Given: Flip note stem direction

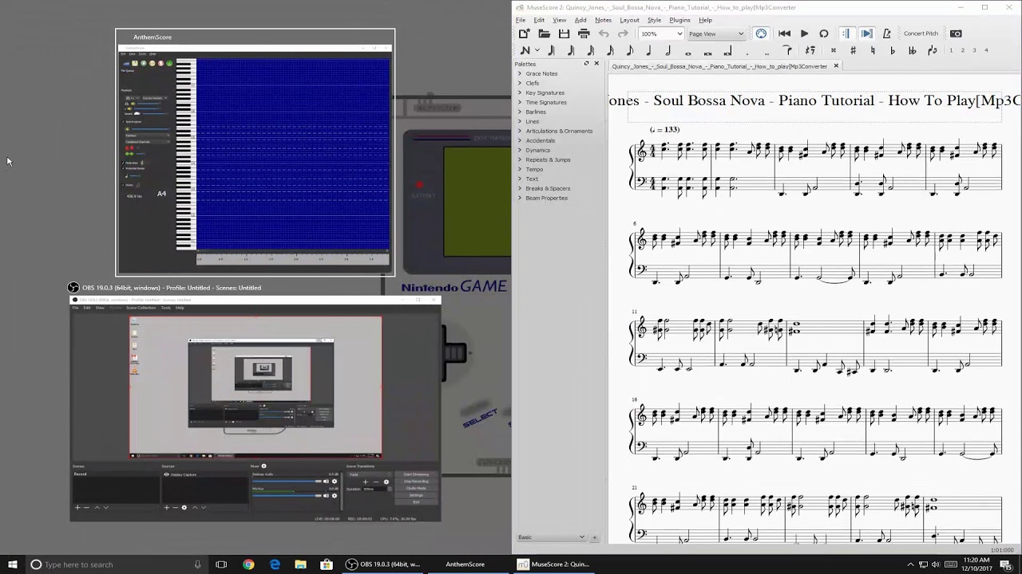Looking at the screenshot, I should [x=932, y=50].
